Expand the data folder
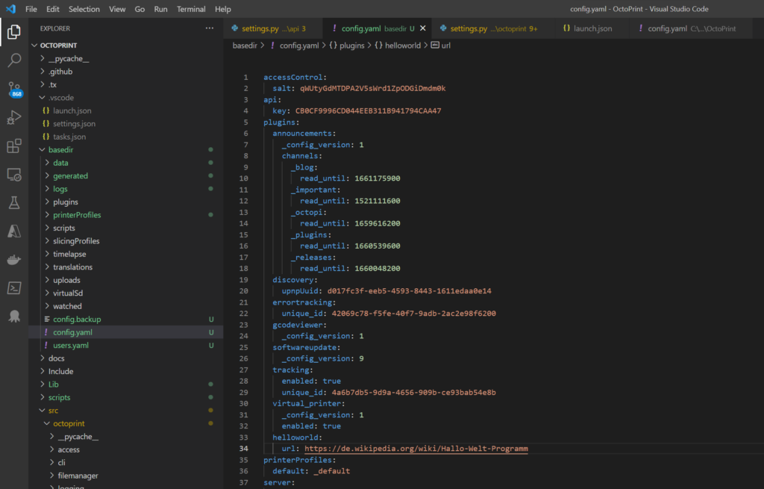Viewport: 764px width, 489px height. (60, 163)
